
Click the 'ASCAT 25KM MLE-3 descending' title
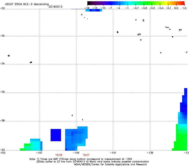27,4
